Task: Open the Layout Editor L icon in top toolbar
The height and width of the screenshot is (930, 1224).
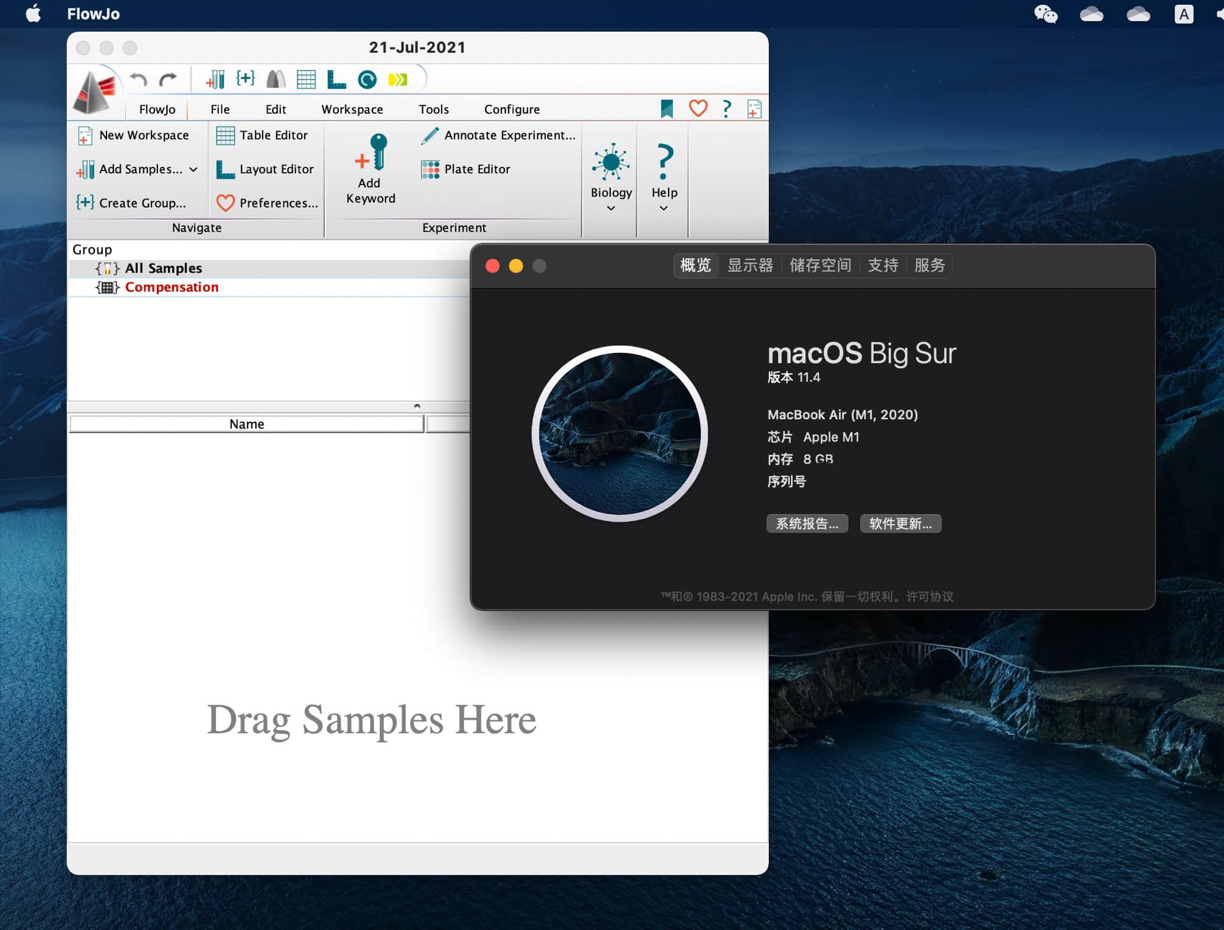Action: coord(336,80)
